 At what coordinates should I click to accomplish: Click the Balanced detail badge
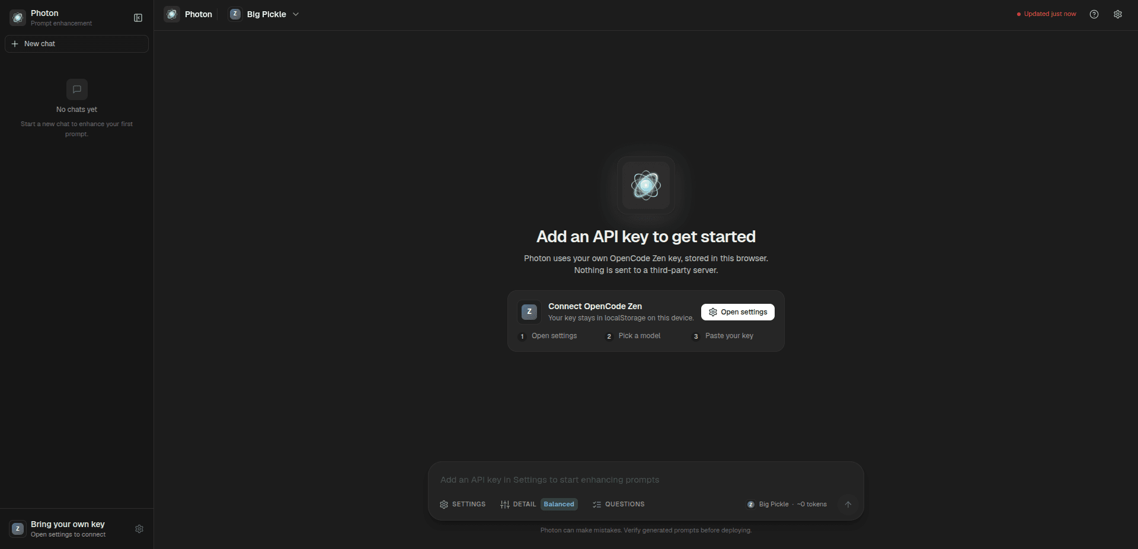coord(559,505)
